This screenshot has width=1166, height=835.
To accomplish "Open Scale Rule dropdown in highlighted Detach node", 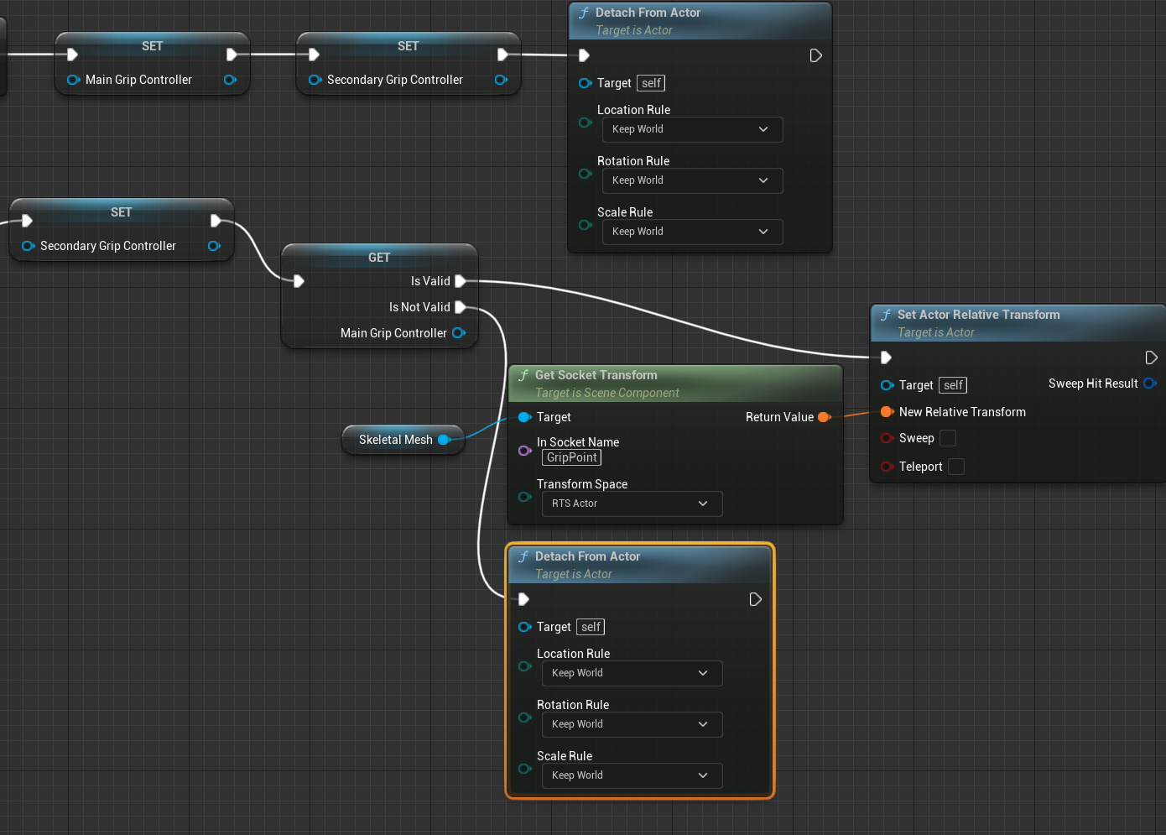I will 632,775.
